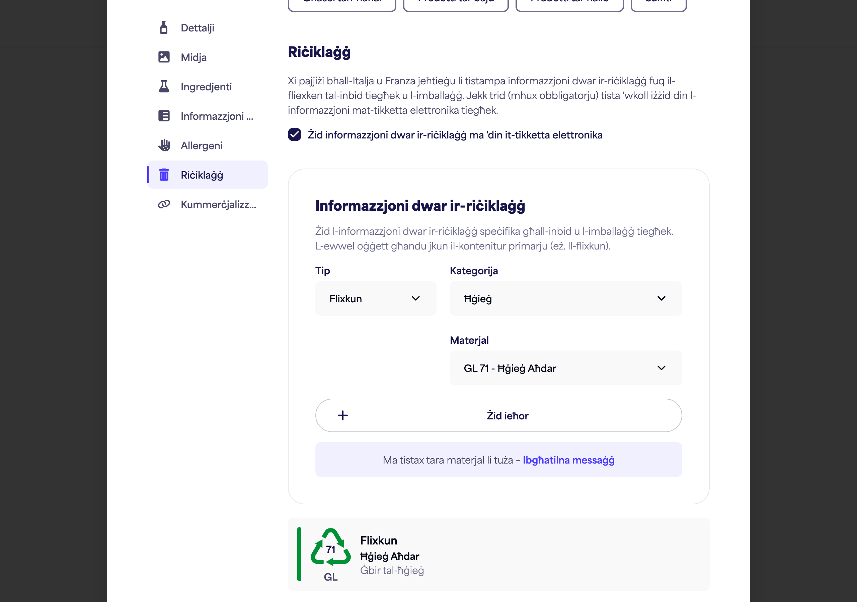Viewport: 857px width, 602px height.
Task: Expand the Kategorija dropdown showing Ħġieġ
Action: [x=565, y=298]
